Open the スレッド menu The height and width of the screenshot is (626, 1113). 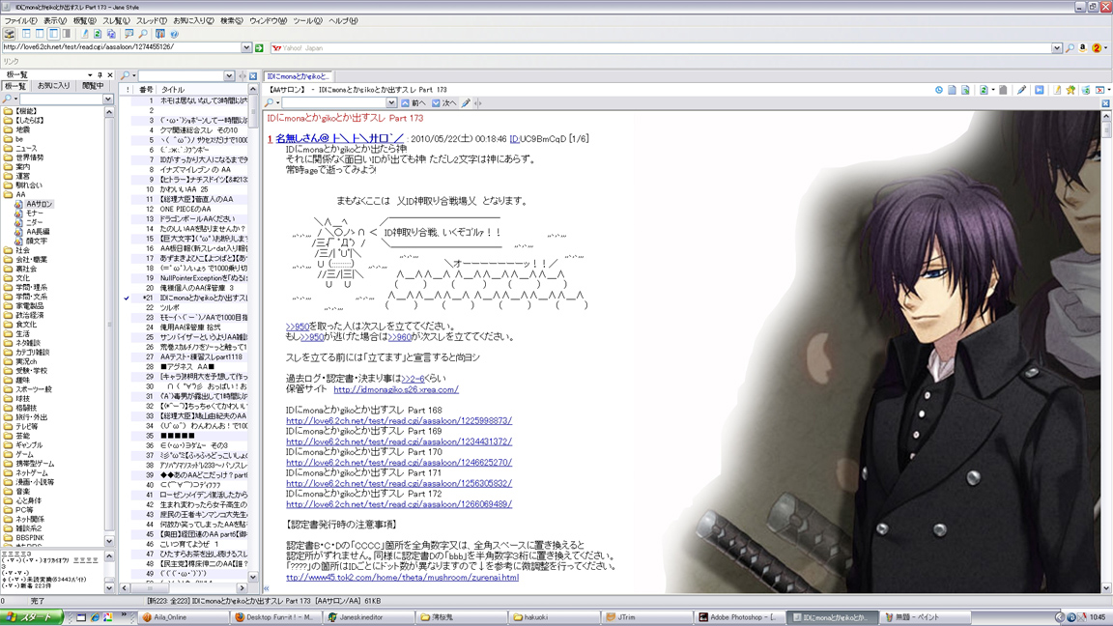[151, 20]
